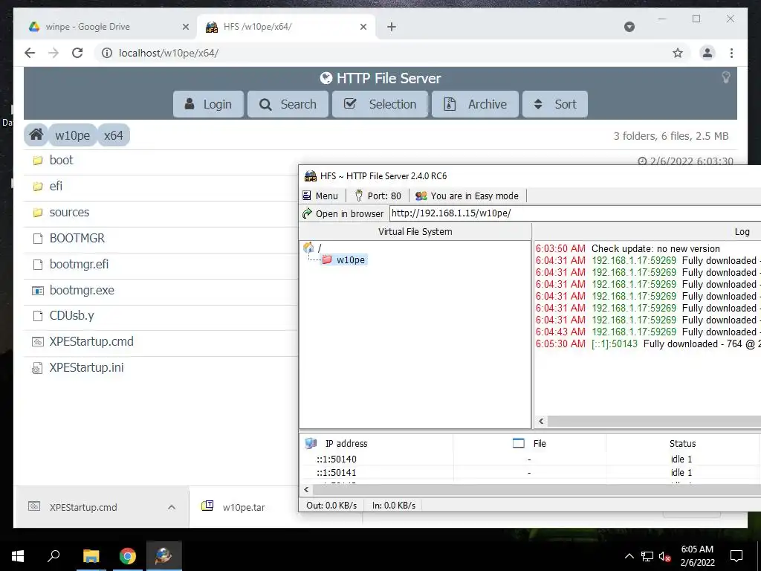Open downloaded w10pe.tar file
Screen dimensions: 761x571
pyautogui.click(x=244, y=507)
